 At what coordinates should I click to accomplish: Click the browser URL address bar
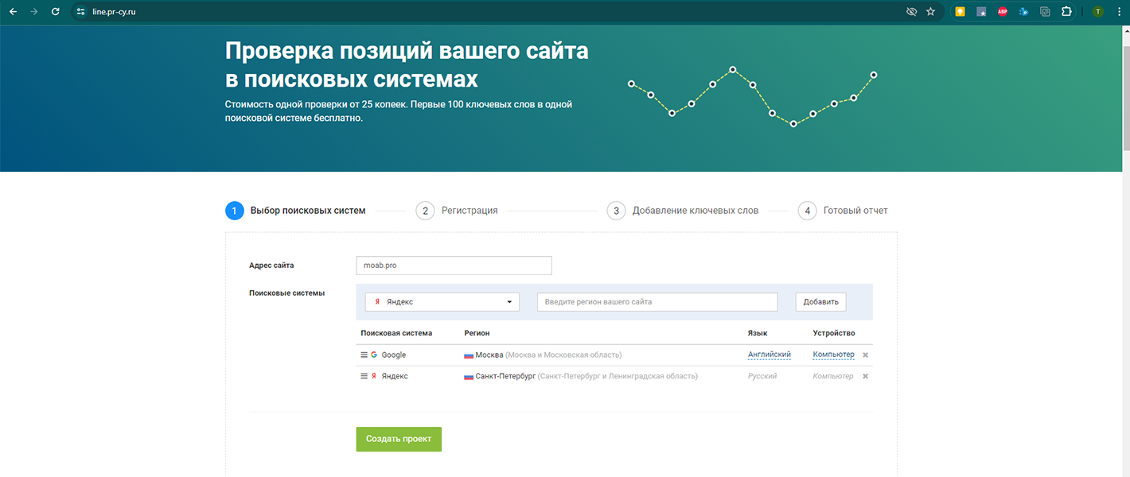(493, 12)
